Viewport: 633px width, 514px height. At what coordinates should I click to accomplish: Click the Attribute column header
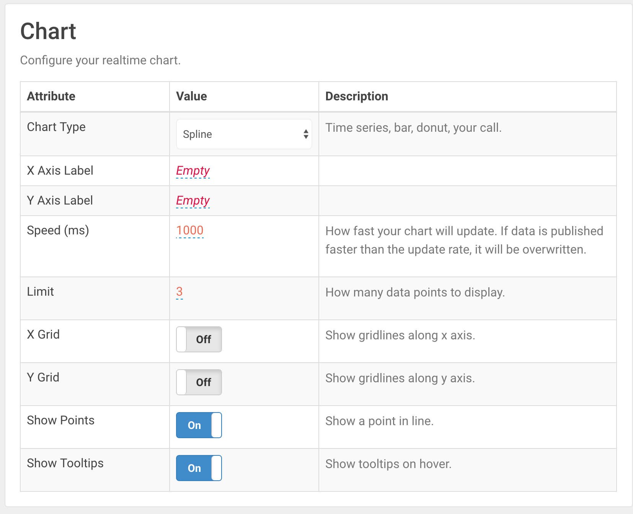(51, 96)
